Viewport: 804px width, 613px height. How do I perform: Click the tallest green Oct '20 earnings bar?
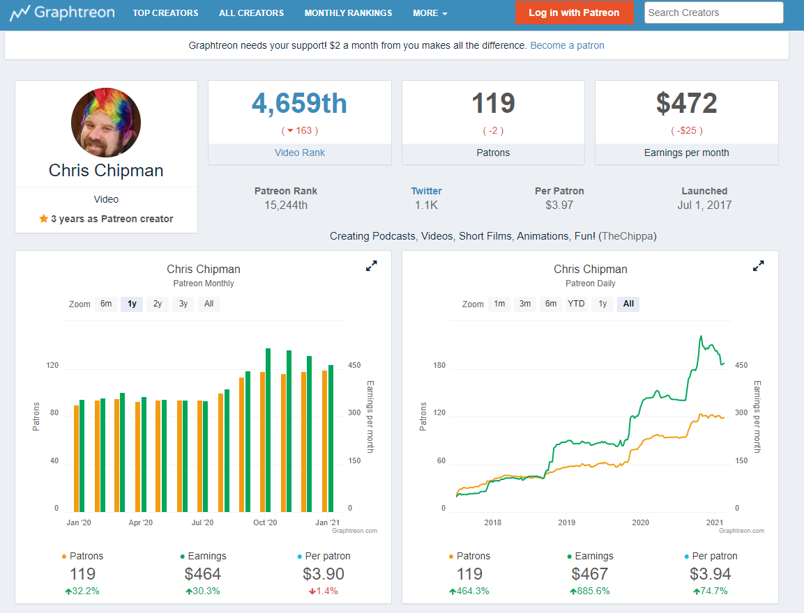point(268,430)
